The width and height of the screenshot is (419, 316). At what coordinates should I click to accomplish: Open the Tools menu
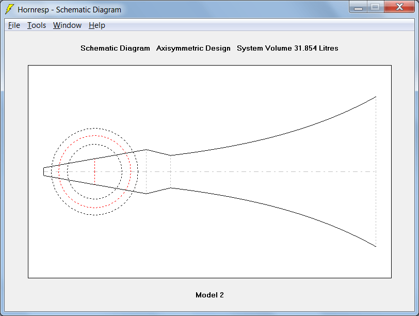(37, 25)
